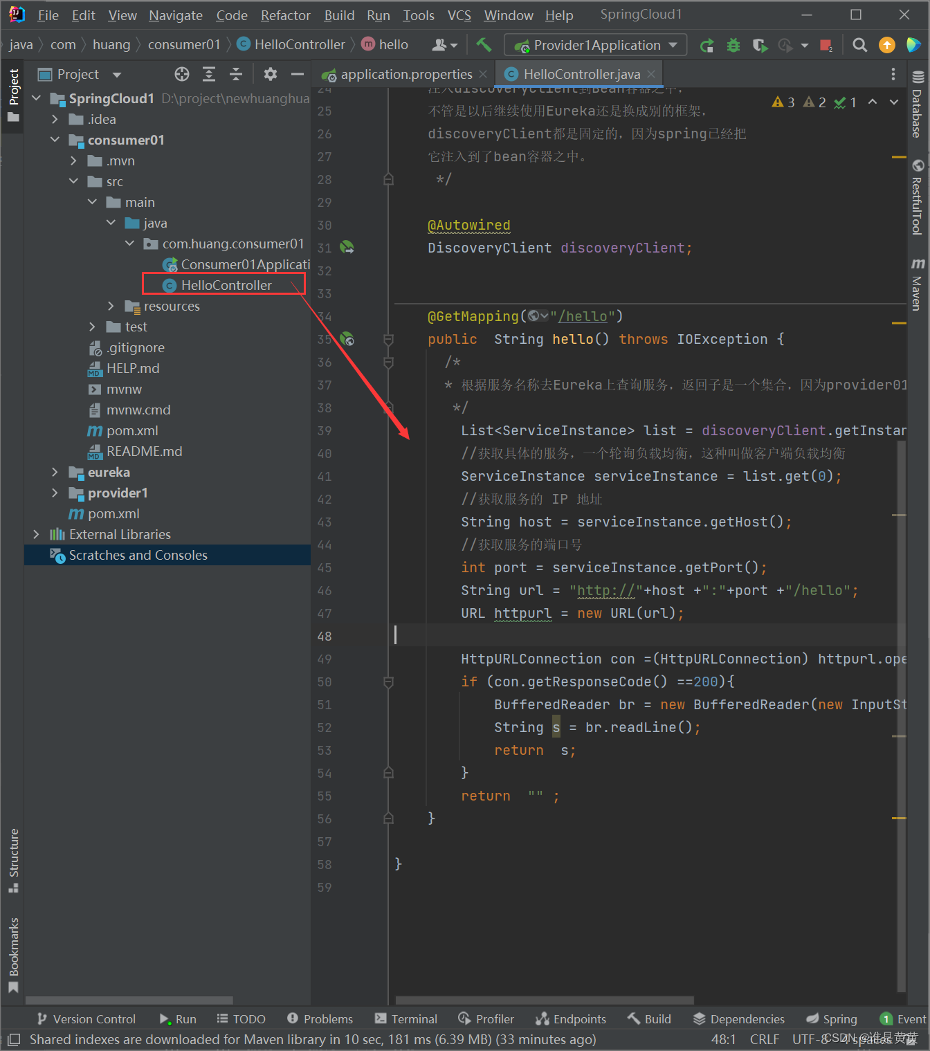Click the bean gutter icon on line 31

[347, 247]
